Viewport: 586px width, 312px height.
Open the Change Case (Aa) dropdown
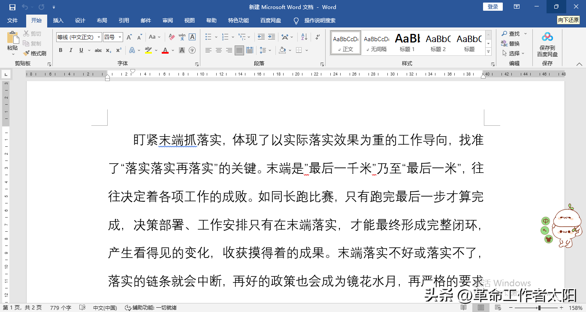coord(154,37)
